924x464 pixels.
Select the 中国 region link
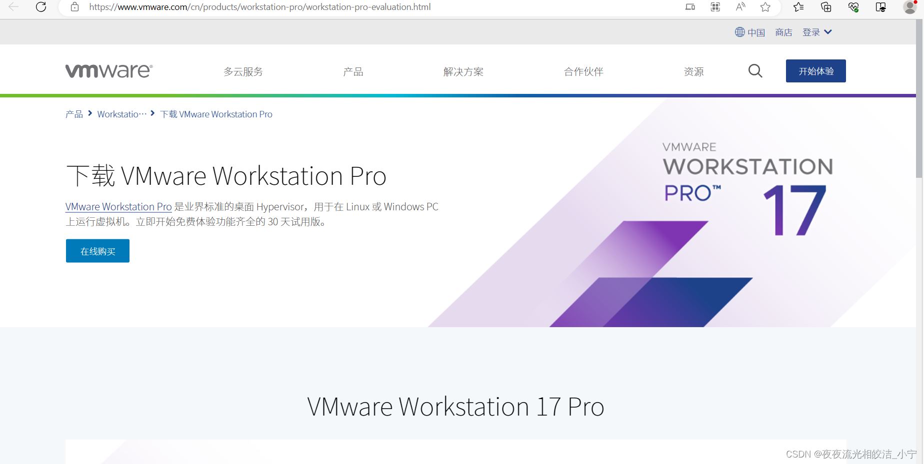pos(756,32)
